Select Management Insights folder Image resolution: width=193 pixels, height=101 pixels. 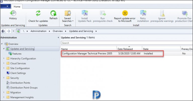tap(22, 97)
